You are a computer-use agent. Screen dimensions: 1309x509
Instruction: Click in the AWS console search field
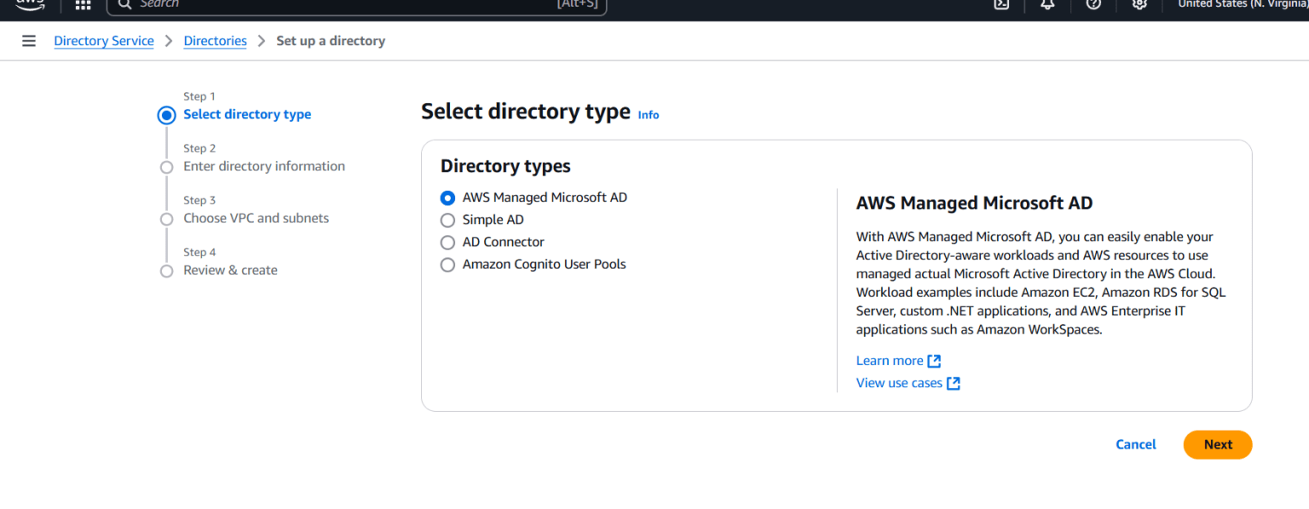coord(341,4)
